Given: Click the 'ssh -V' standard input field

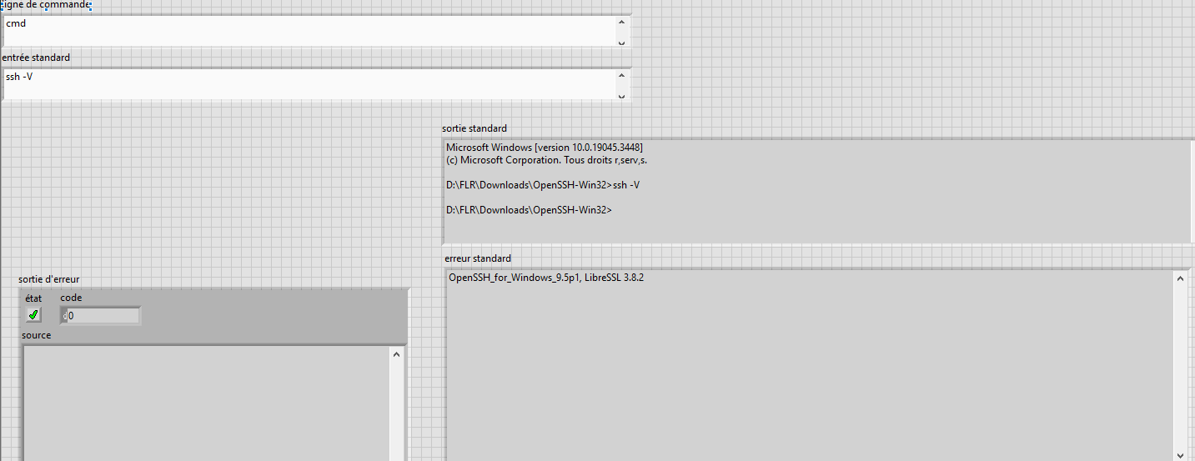Looking at the screenshot, I should [309, 83].
